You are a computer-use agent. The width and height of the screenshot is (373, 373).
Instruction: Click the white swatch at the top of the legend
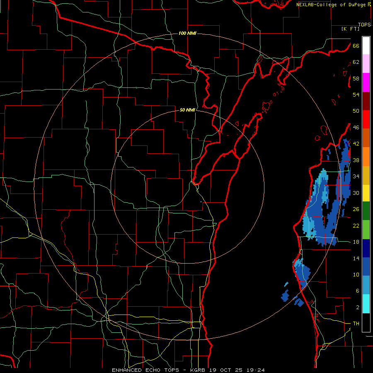click(366, 46)
